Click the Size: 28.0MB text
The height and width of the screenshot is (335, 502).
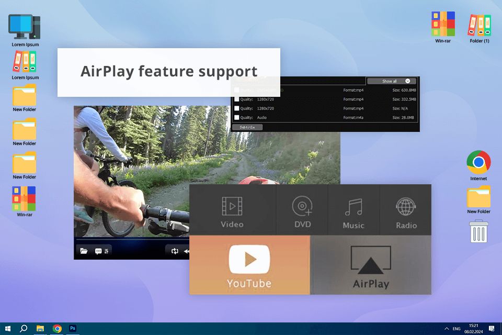(x=403, y=118)
